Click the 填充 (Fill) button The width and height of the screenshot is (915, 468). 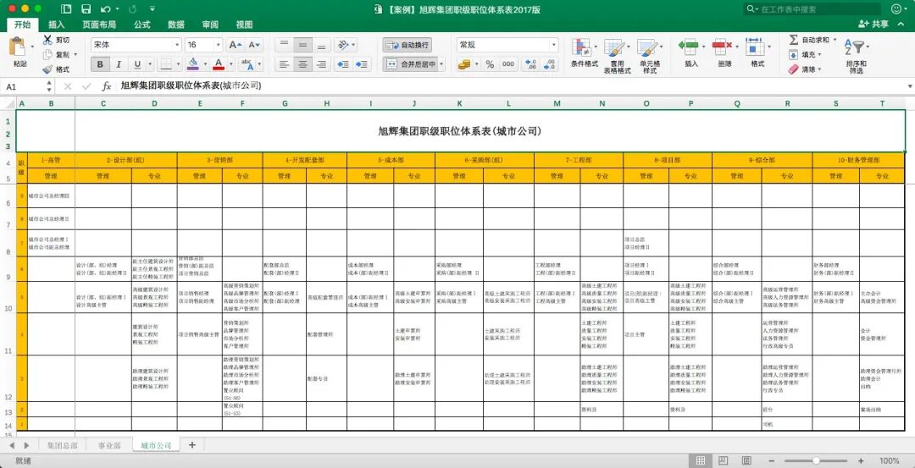click(806, 54)
